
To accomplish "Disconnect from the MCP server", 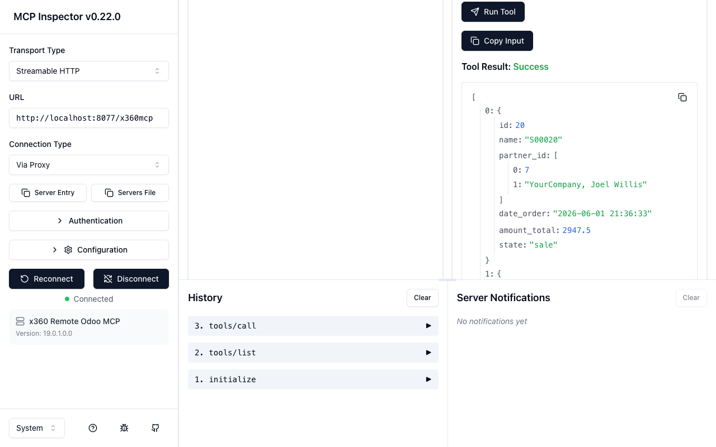I will tap(131, 279).
